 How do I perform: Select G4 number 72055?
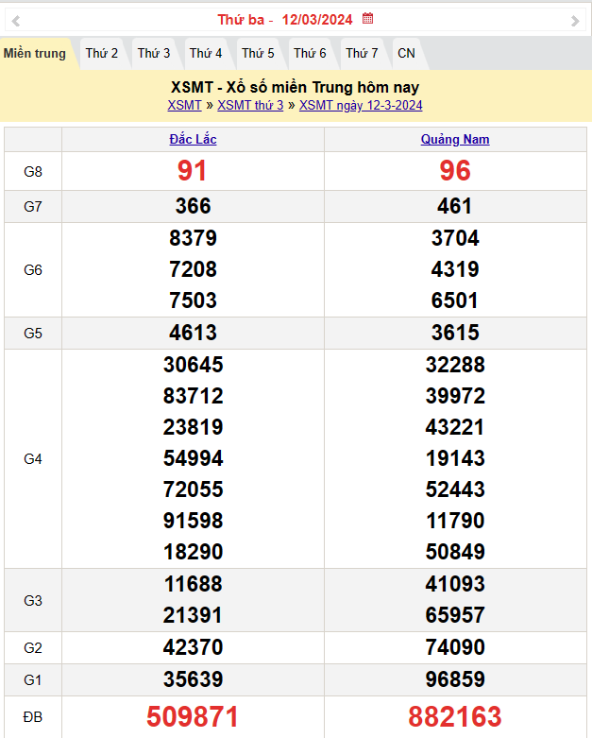193,489
